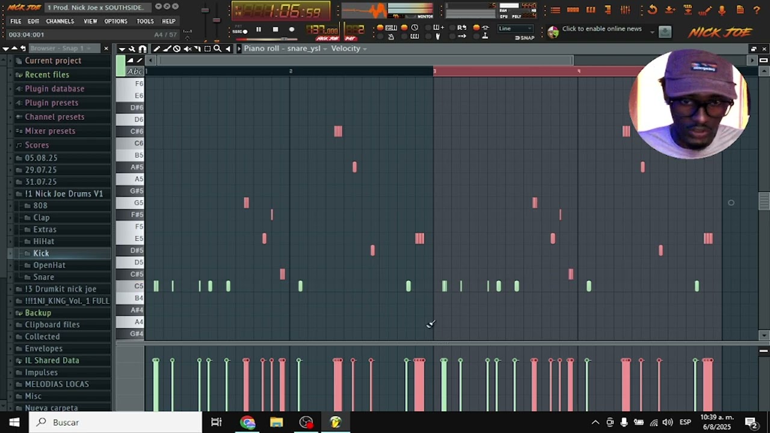Toggle the record button in the transport
This screenshot has width=770, height=433.
292,29
